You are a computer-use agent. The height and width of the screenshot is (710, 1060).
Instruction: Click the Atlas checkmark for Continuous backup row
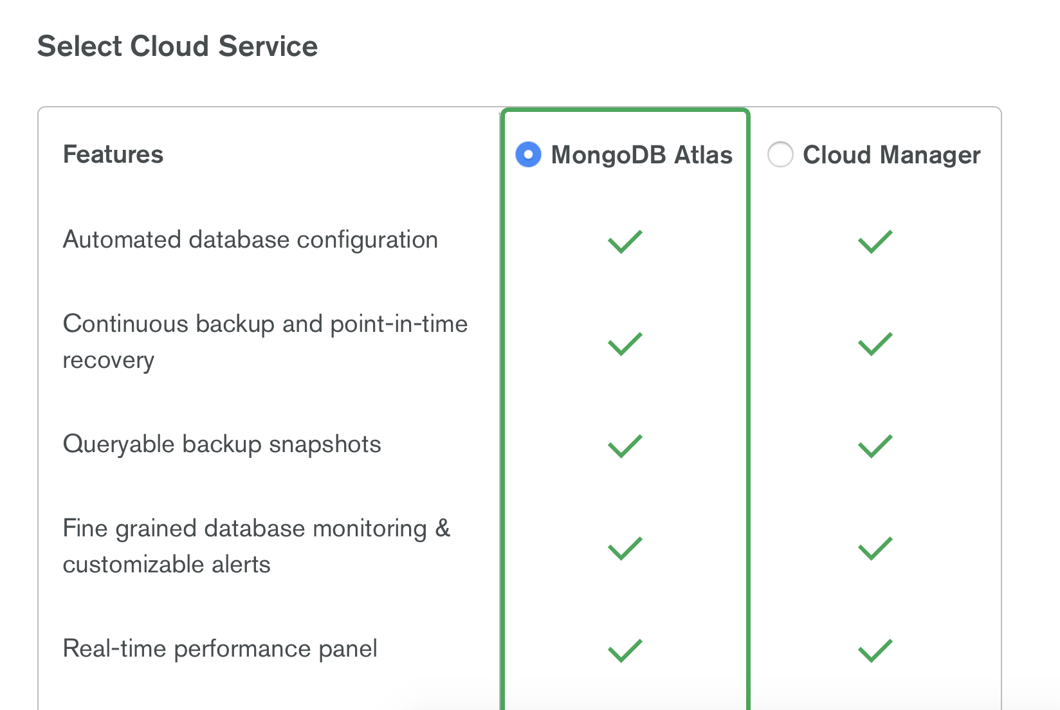pos(623,345)
